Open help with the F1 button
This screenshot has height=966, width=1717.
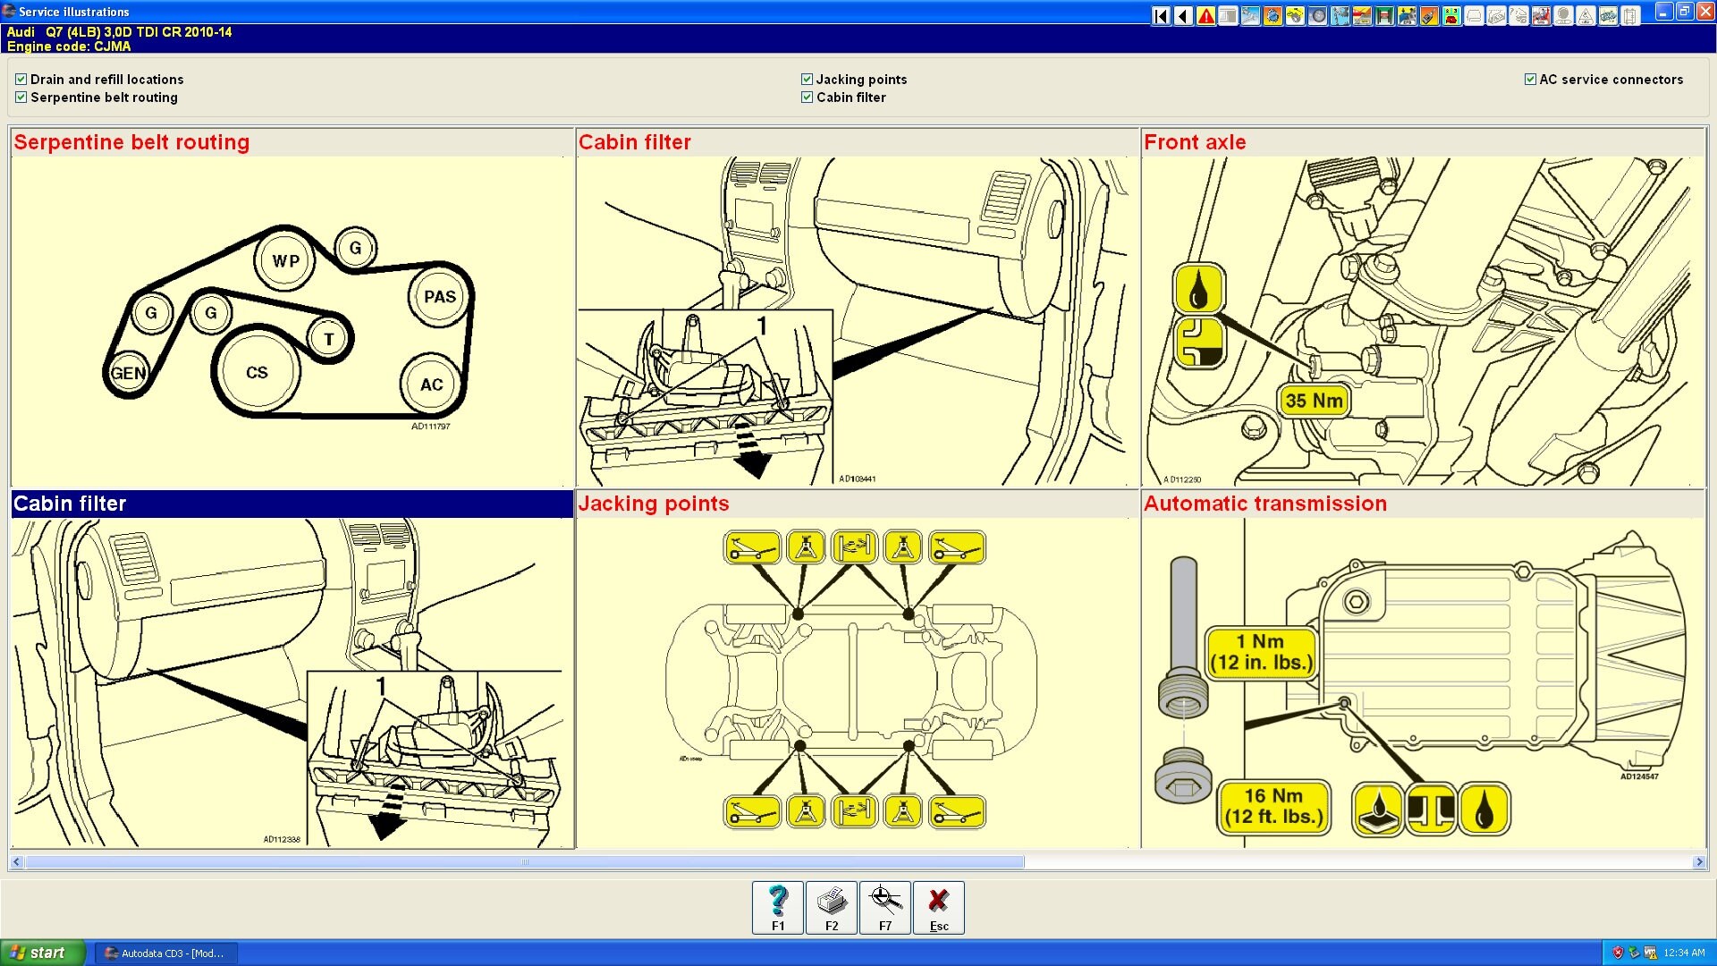click(776, 907)
